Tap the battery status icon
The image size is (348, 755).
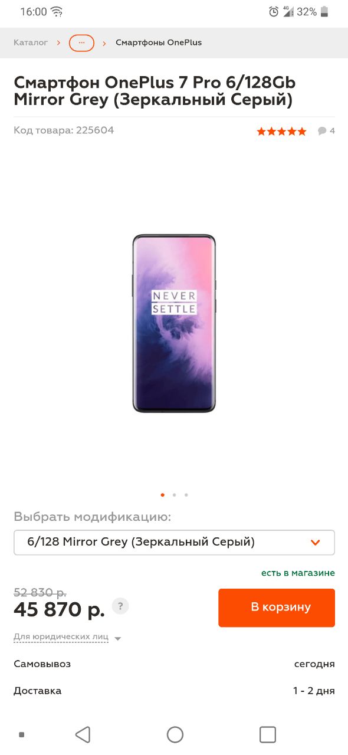[324, 12]
